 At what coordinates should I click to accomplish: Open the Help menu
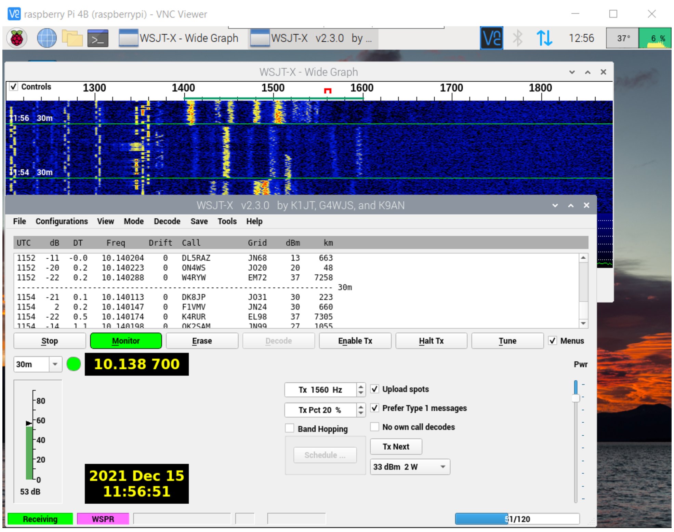coord(254,221)
